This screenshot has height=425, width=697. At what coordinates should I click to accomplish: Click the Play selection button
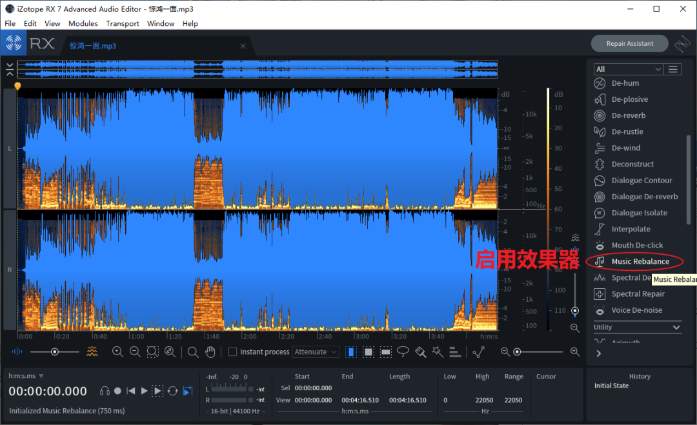click(157, 391)
